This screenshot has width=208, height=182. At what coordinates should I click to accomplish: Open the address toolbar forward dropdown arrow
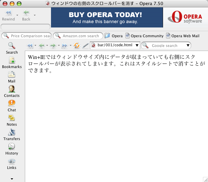59,46
